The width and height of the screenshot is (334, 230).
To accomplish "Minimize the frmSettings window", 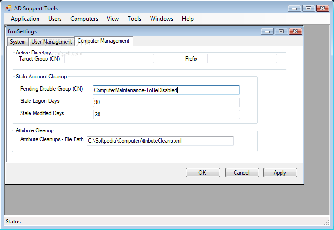I will (x=267, y=31).
